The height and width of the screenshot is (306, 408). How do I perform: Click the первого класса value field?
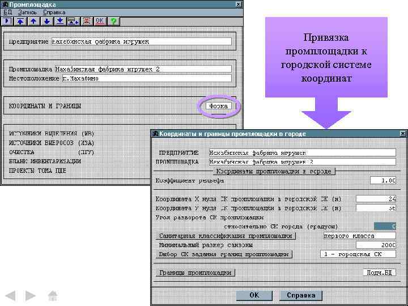(360, 236)
